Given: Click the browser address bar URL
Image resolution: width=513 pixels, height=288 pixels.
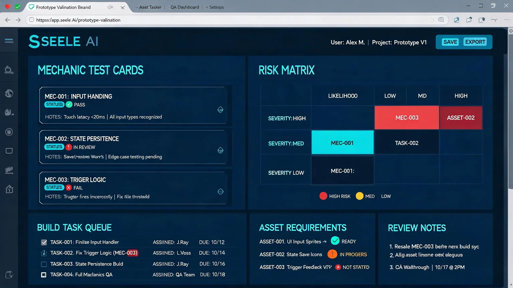Looking at the screenshot, I should coord(78,20).
